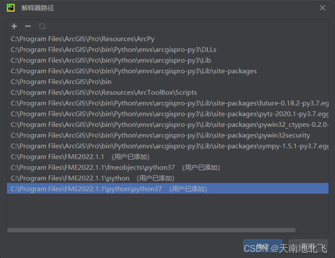Select the user-added path ending in FME2022.1.1

[167, 157]
